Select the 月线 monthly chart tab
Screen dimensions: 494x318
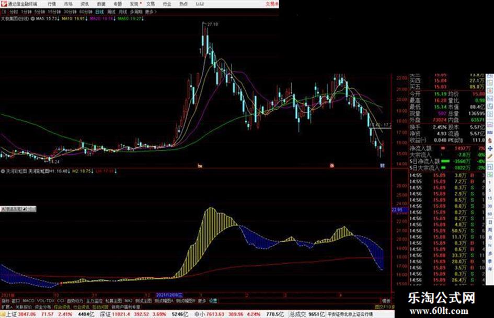[x=122, y=12]
